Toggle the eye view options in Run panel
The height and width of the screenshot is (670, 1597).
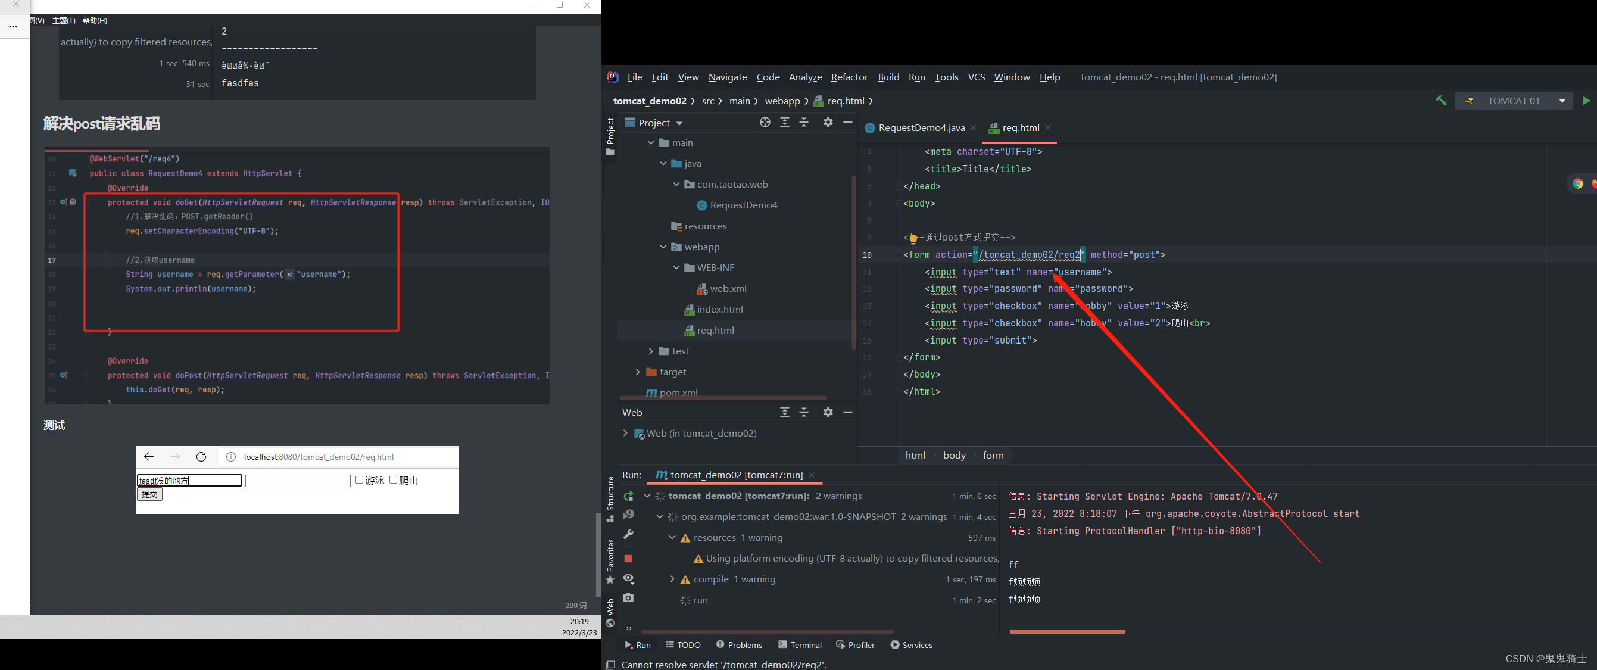click(628, 578)
